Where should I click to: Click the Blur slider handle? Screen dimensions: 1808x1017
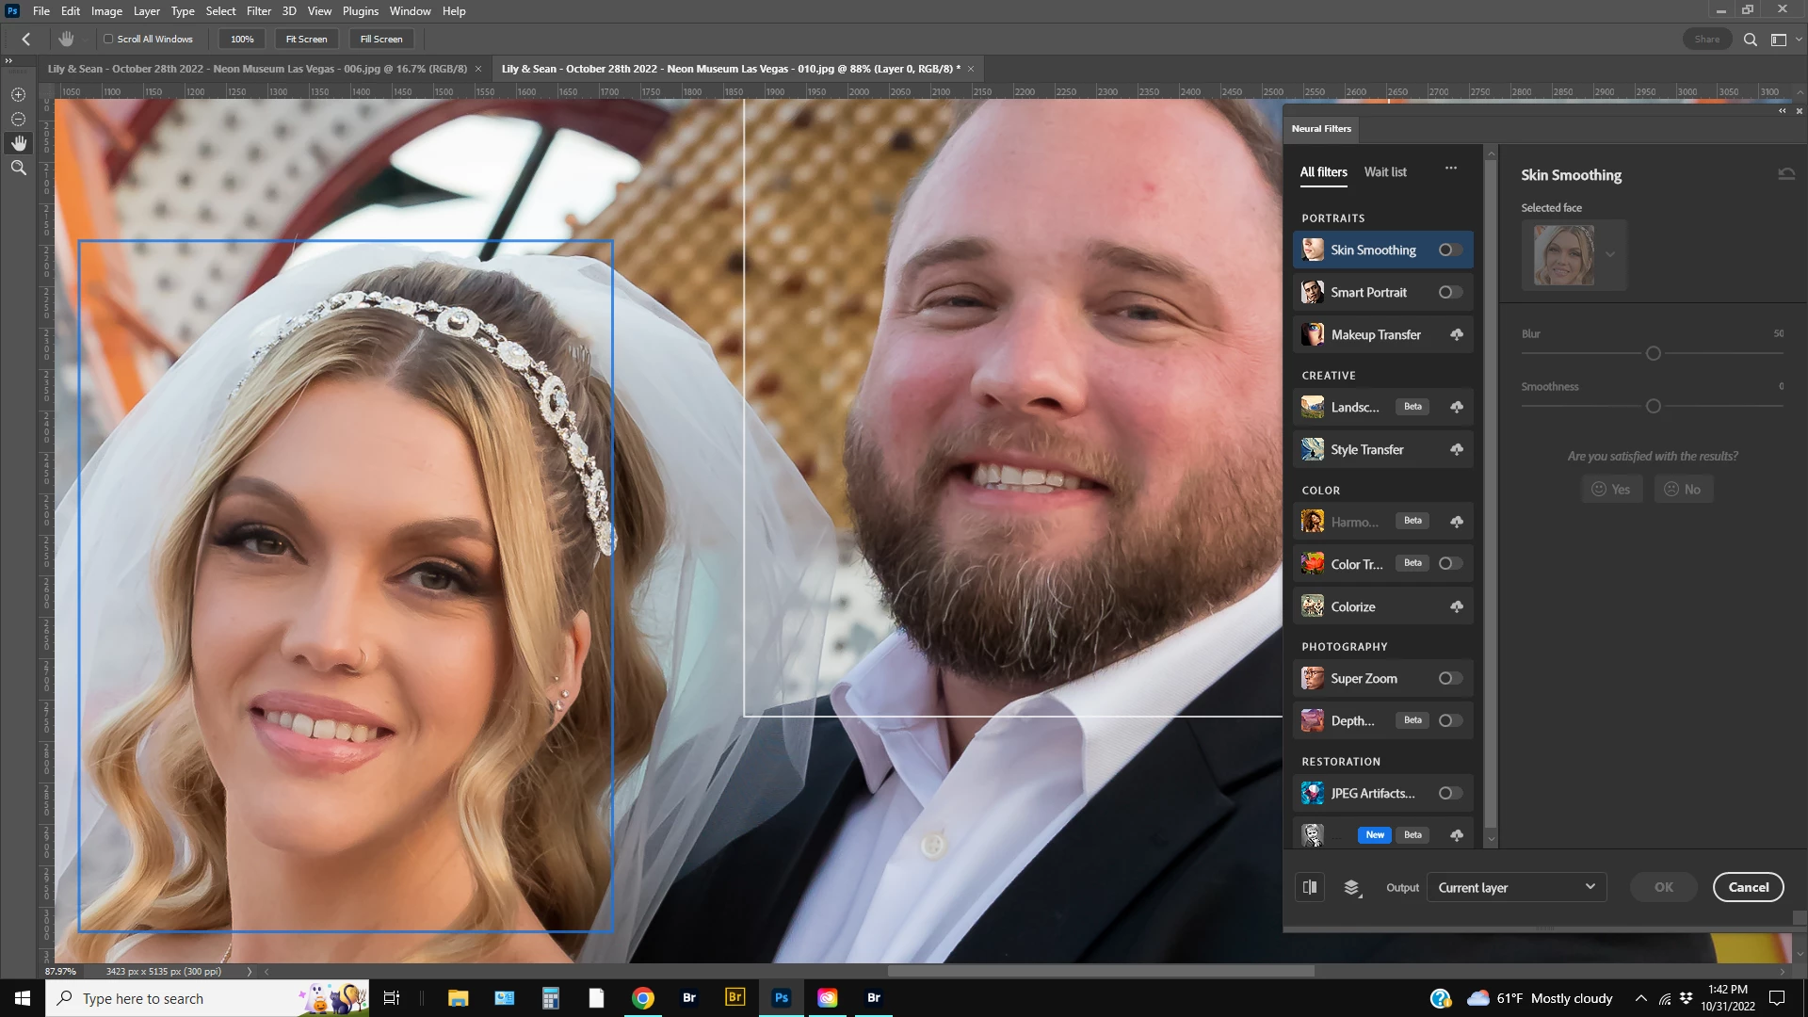pos(1654,353)
